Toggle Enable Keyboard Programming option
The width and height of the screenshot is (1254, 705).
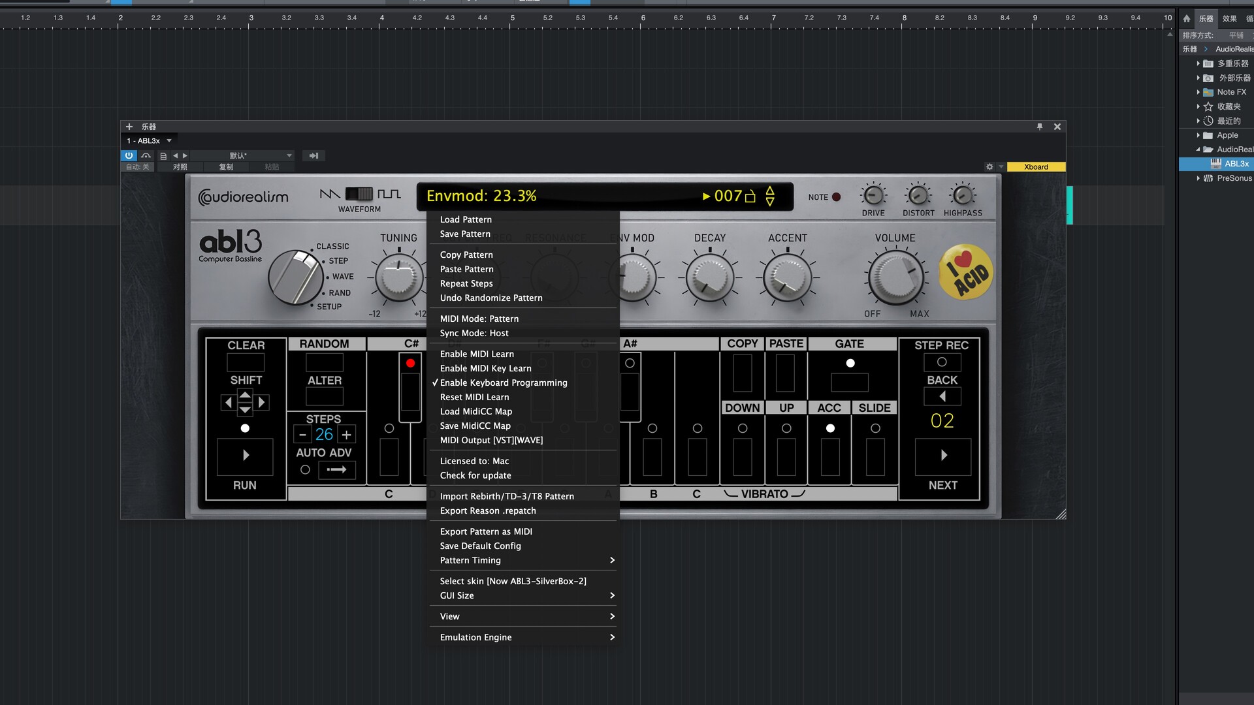[x=503, y=383]
